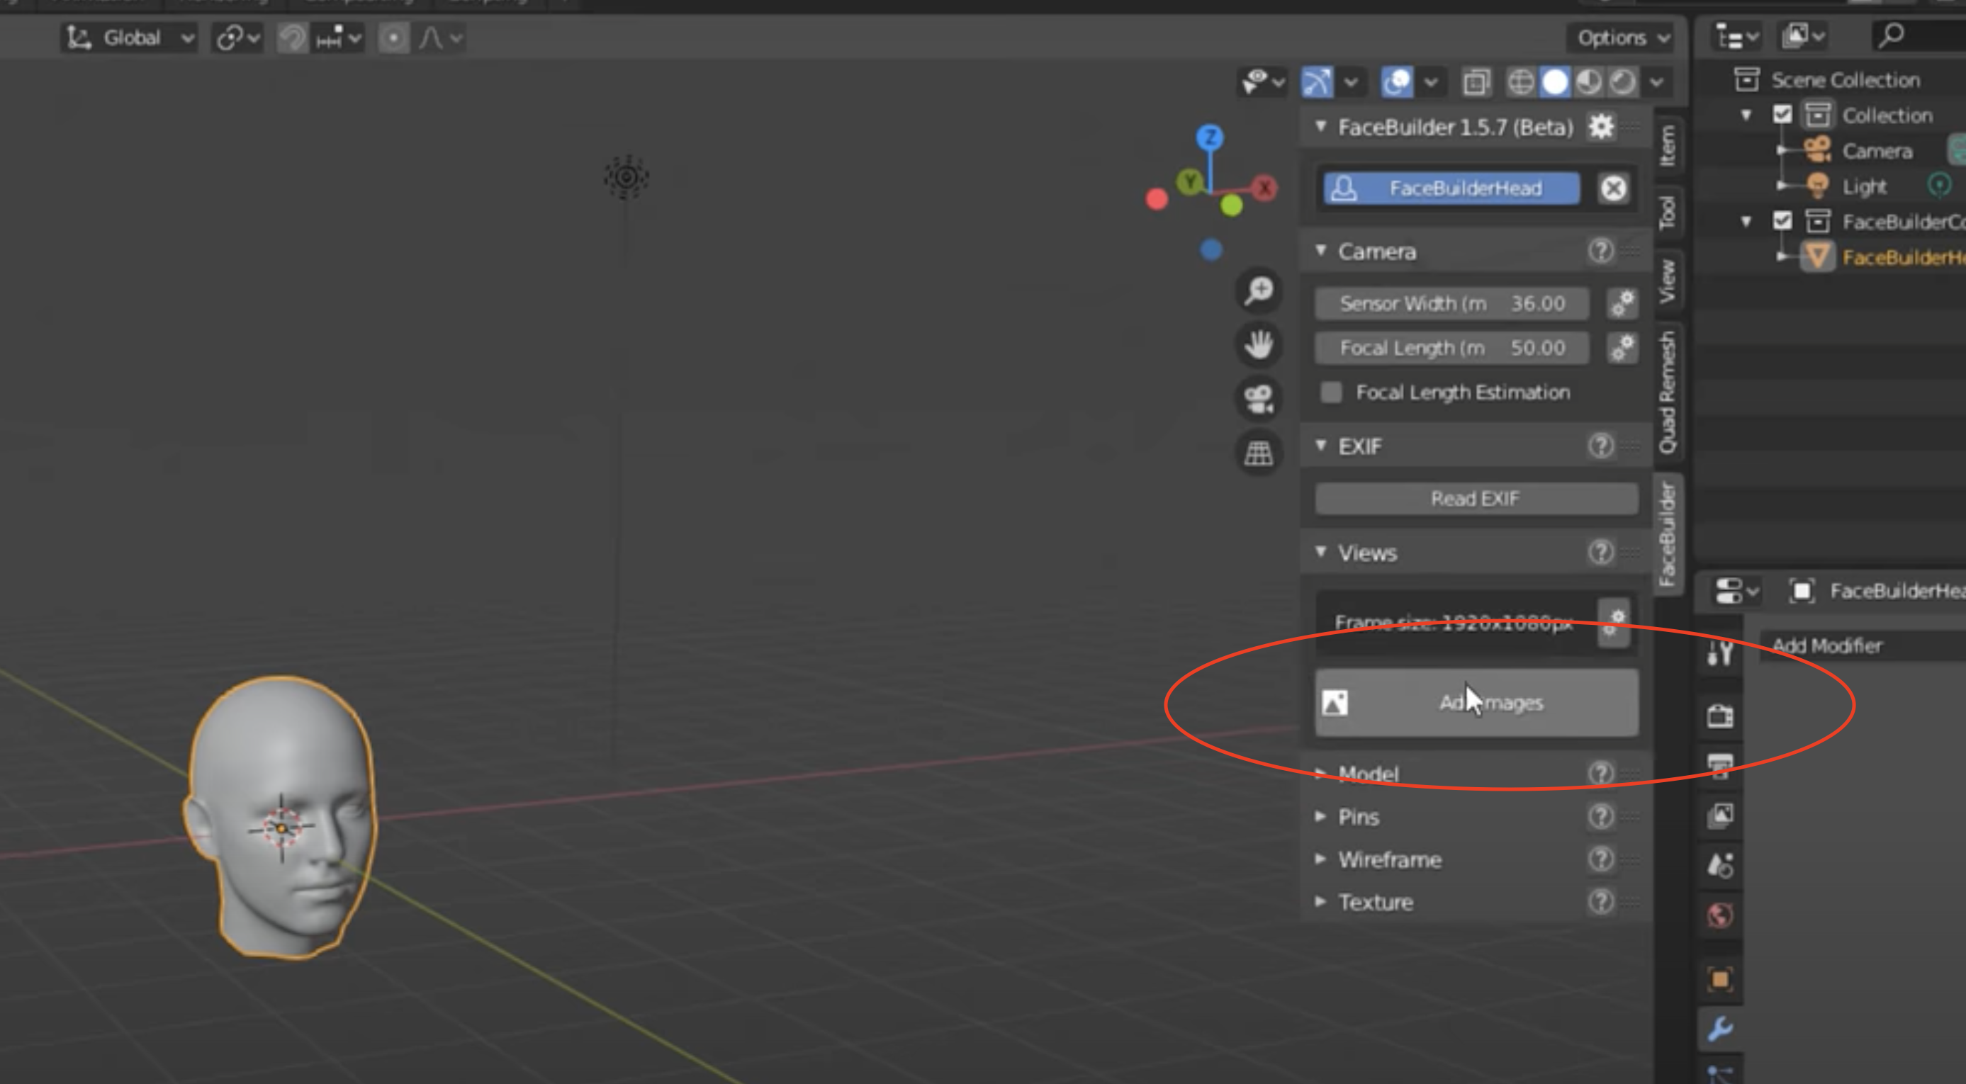This screenshot has height=1084, width=1966.
Task: Delete FaceBuilderHead with X button
Action: point(1613,188)
